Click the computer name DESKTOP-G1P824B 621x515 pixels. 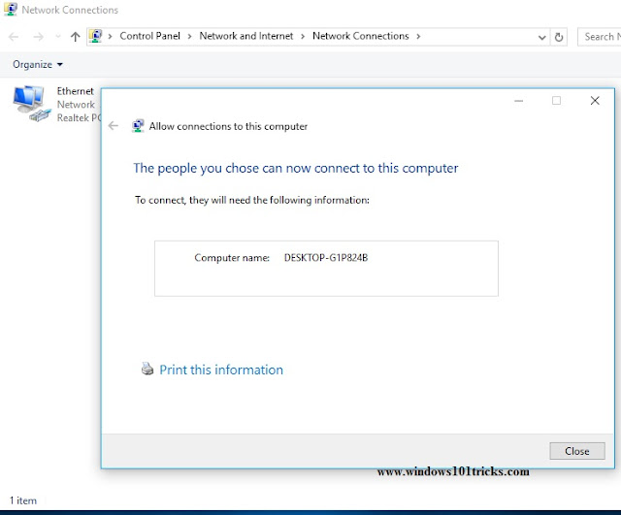click(326, 258)
